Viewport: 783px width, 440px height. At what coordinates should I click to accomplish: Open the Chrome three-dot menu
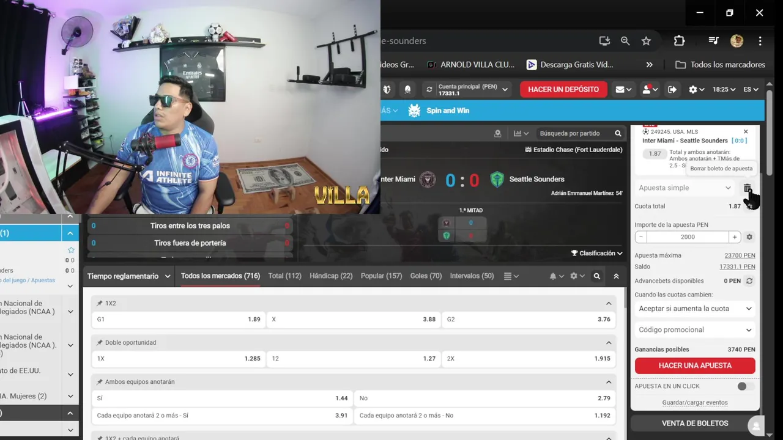[760, 41]
